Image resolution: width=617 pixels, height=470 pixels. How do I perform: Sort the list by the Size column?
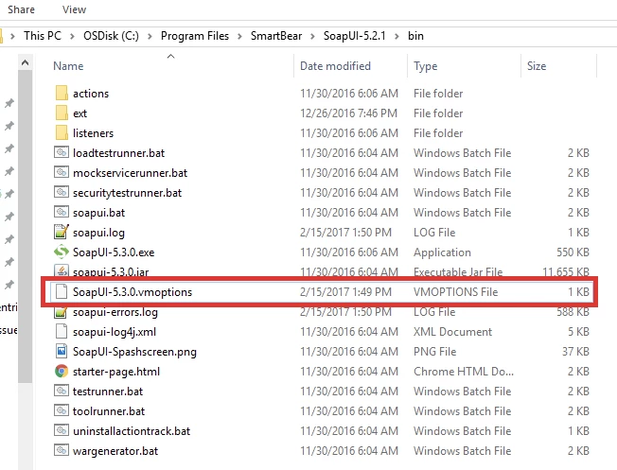click(x=537, y=65)
